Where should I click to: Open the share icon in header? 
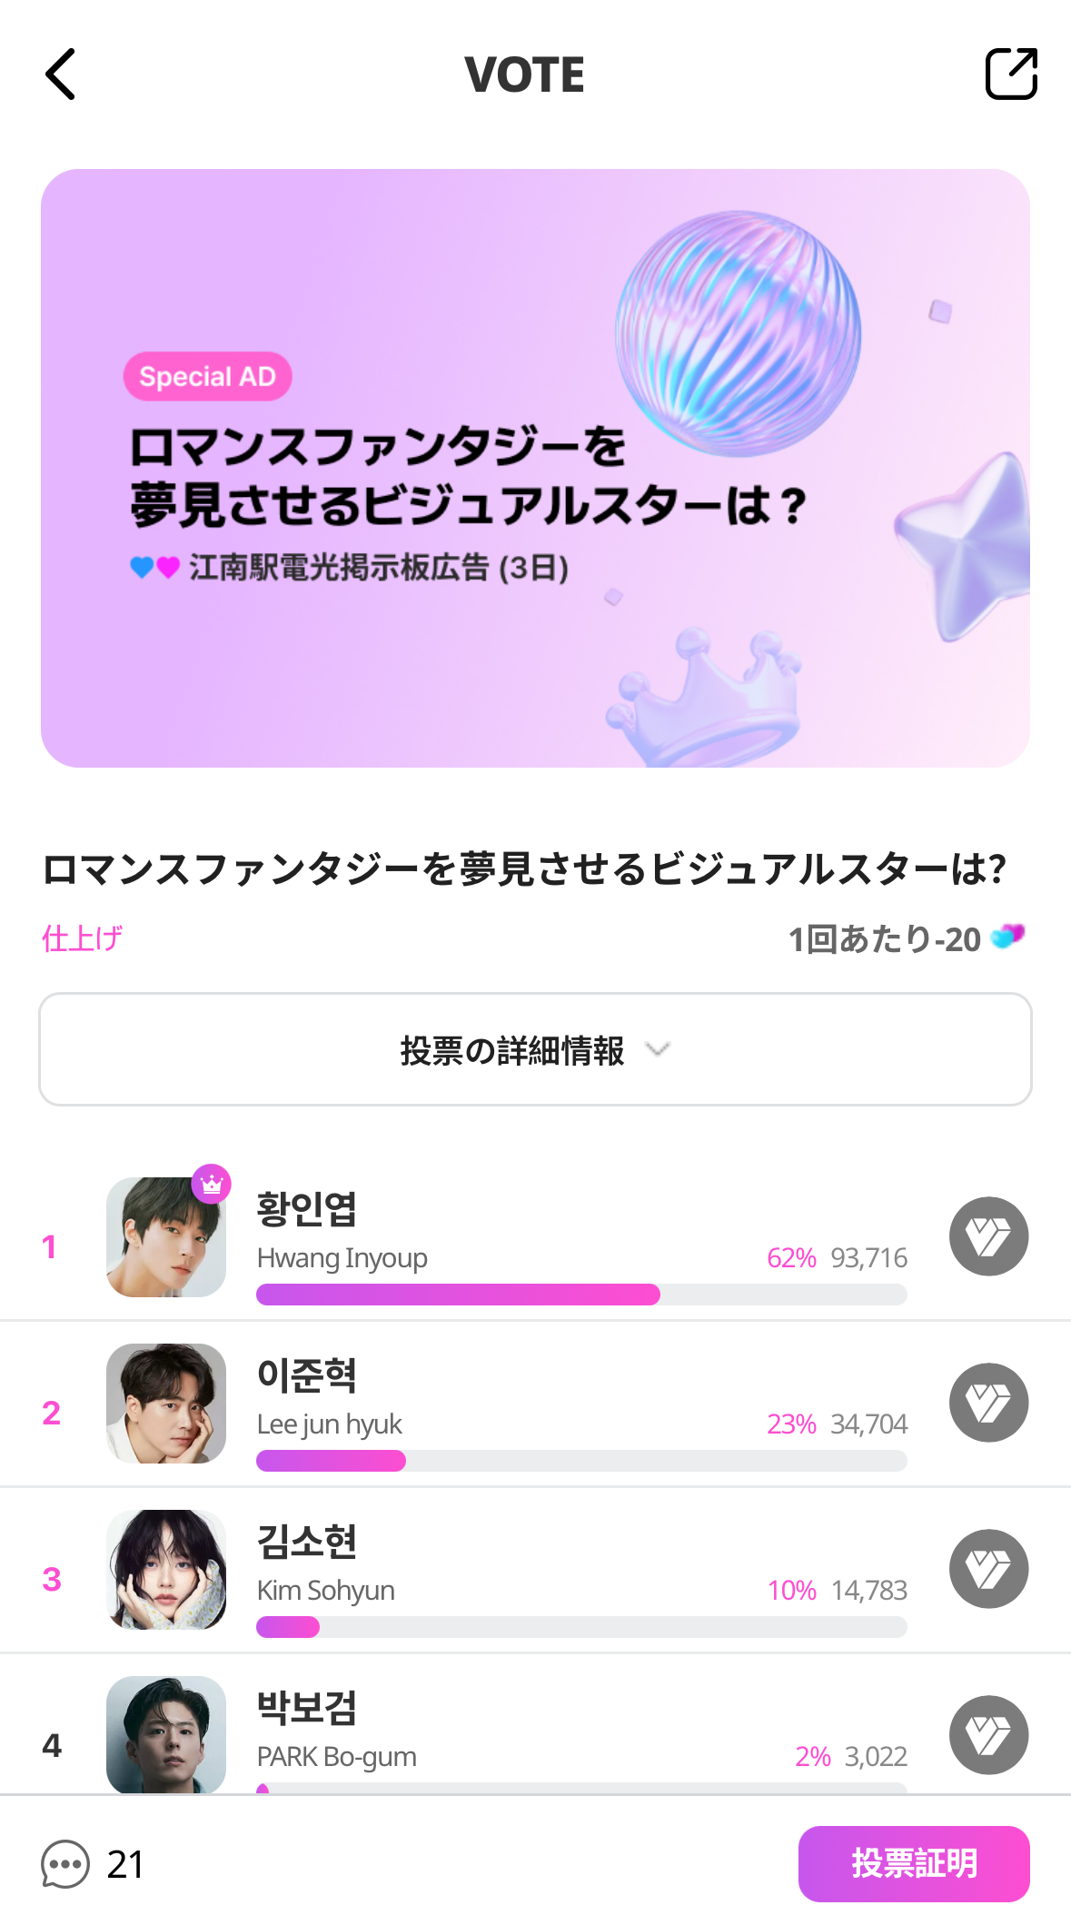[1011, 74]
